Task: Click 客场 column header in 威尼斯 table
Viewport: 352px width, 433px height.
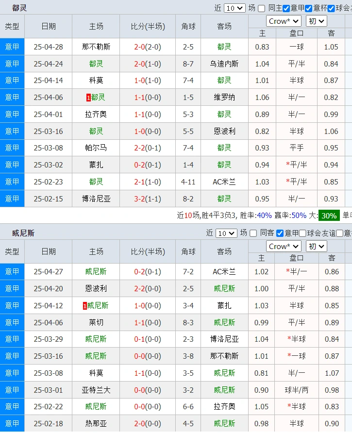Action: pos(224,251)
